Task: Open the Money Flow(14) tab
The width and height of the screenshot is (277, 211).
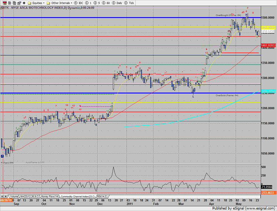Action: [x=50, y=197]
